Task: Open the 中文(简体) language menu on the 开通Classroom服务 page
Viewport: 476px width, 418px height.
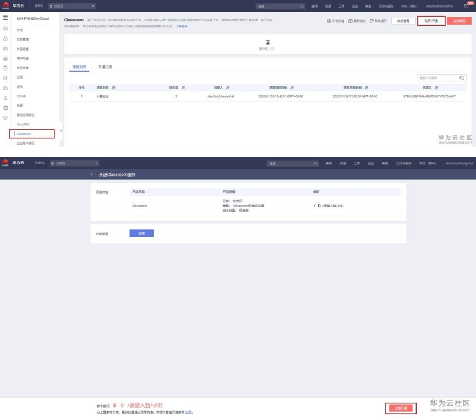Action: tap(428, 163)
